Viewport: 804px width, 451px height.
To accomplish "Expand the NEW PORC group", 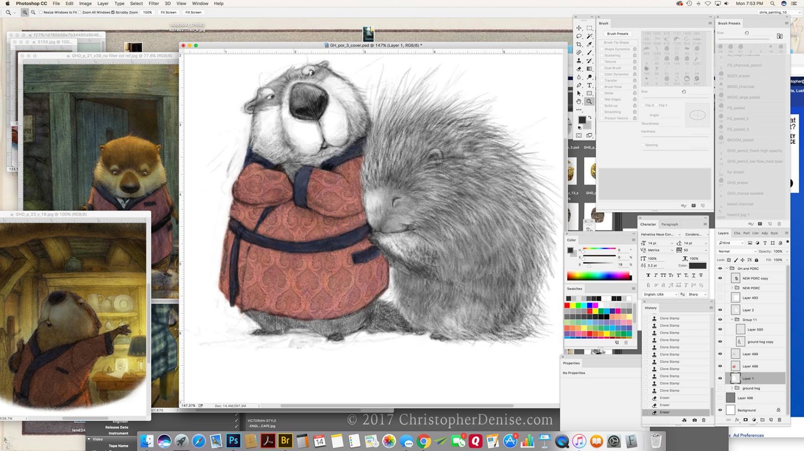I will pyautogui.click(x=732, y=288).
